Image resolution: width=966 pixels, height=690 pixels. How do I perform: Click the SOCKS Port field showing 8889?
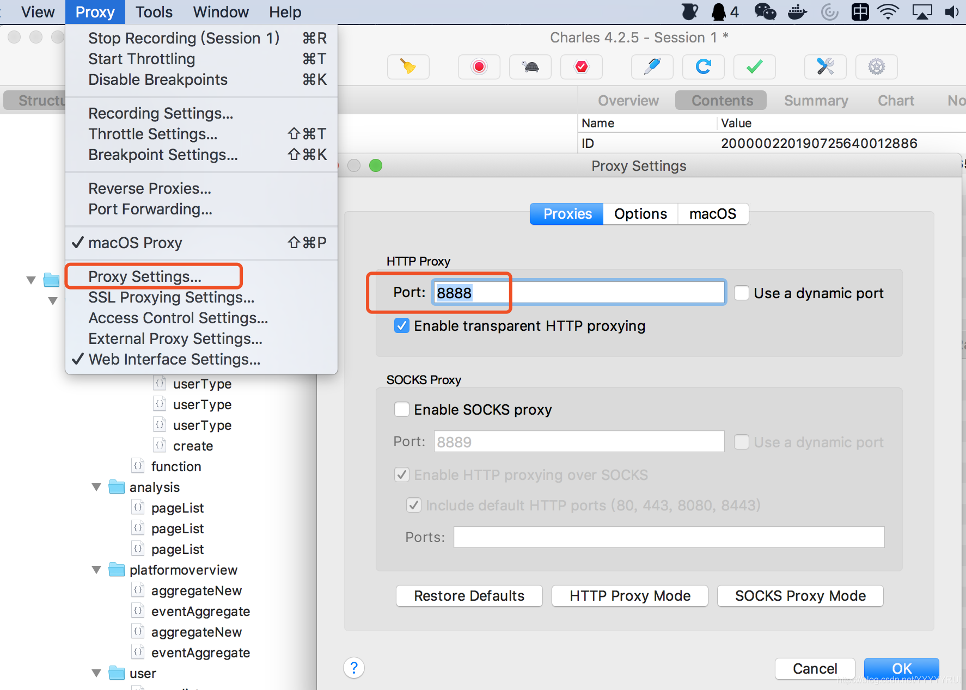click(579, 442)
